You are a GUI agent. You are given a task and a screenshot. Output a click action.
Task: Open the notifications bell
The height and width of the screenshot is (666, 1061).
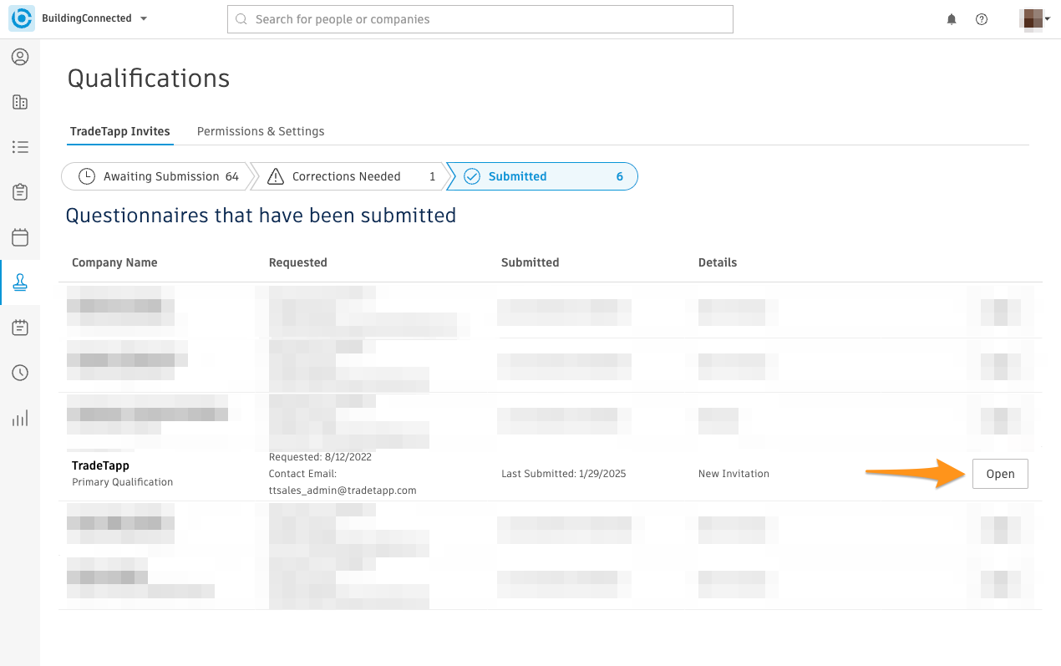(952, 19)
